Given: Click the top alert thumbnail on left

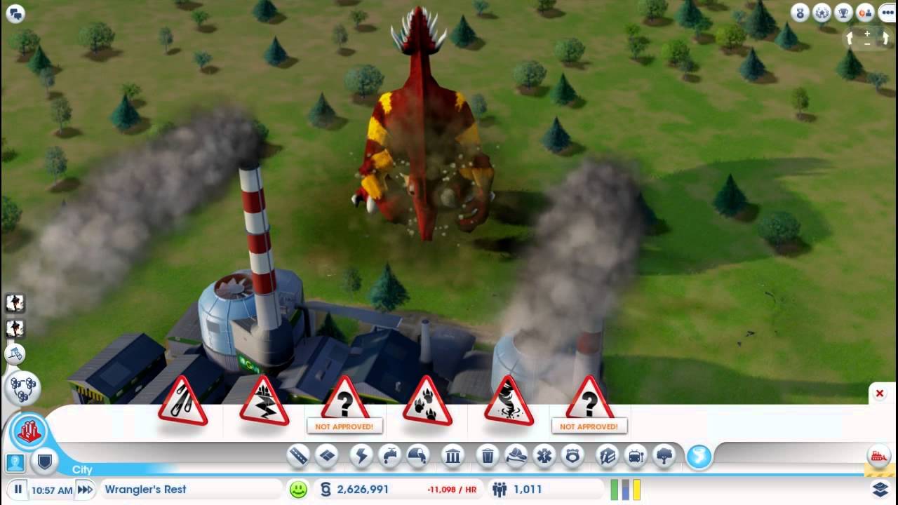Looking at the screenshot, I should pos(15,303).
